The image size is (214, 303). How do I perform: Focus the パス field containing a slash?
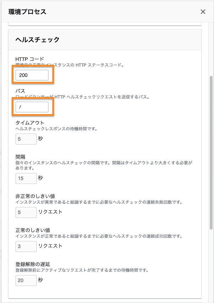32,107
